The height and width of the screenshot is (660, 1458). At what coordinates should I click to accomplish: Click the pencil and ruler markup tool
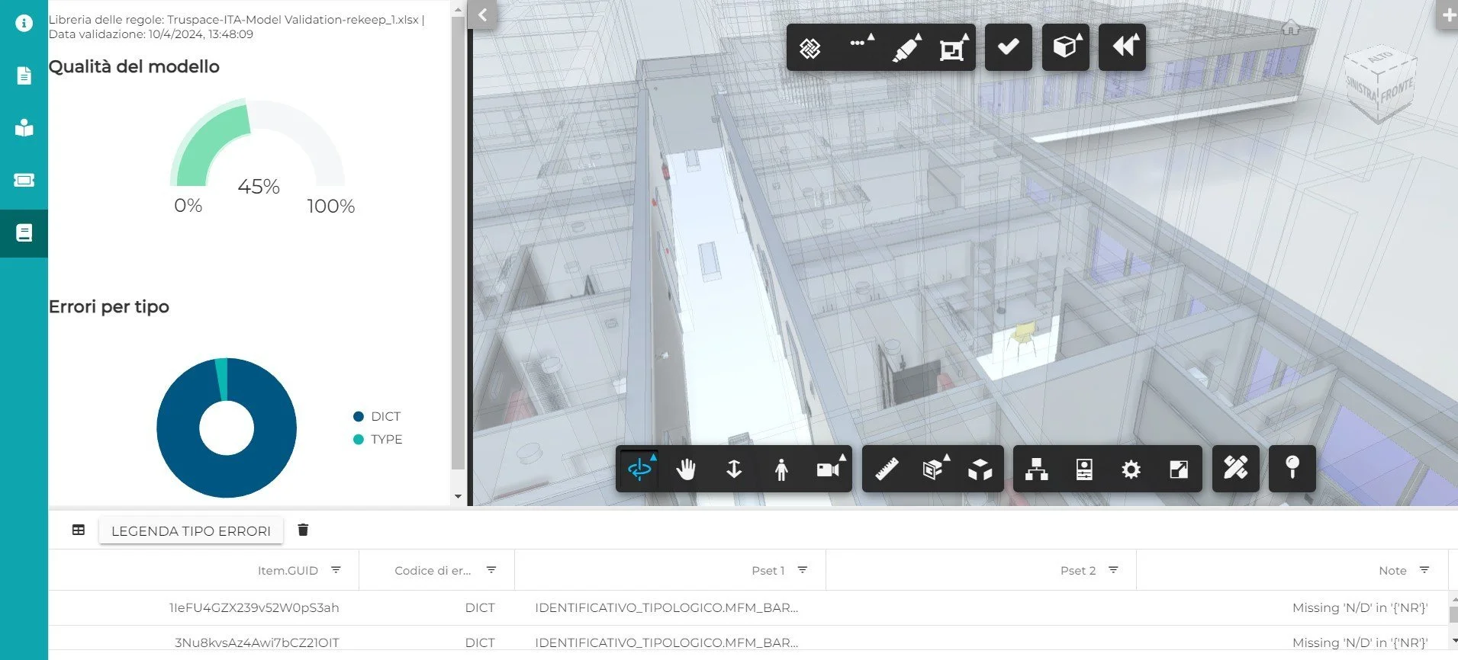pos(1235,468)
